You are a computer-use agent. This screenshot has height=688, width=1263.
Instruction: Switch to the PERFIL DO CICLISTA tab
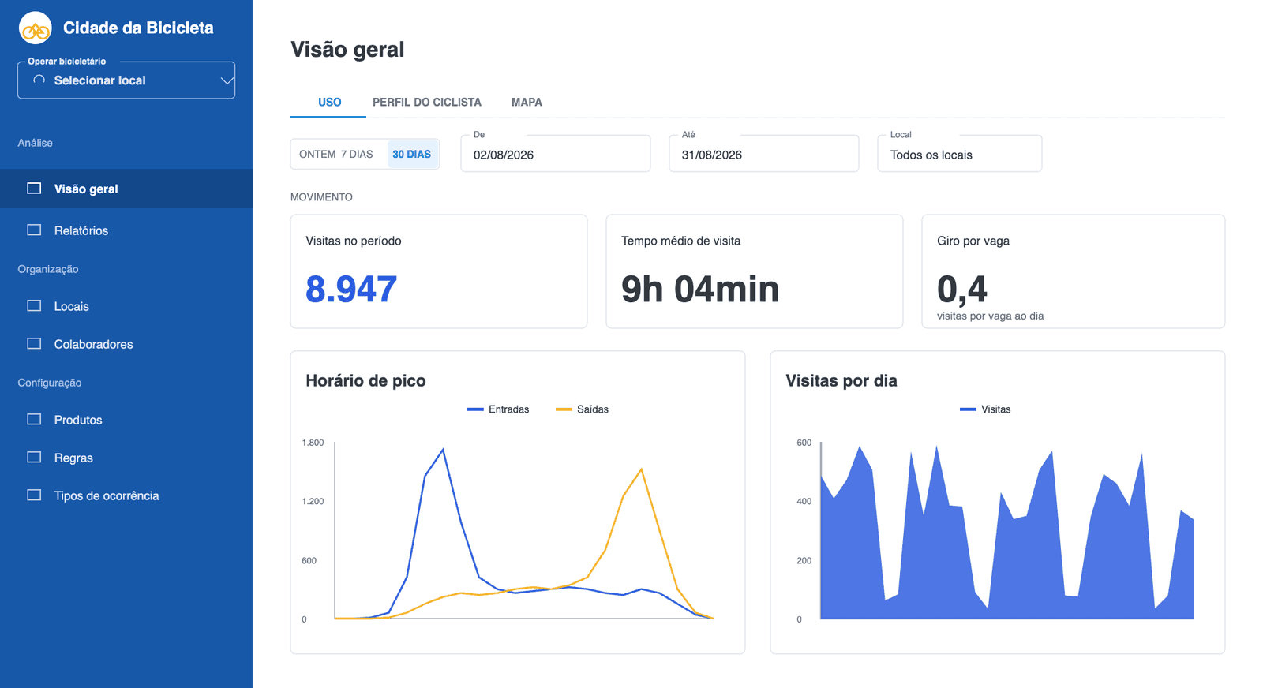tap(427, 102)
